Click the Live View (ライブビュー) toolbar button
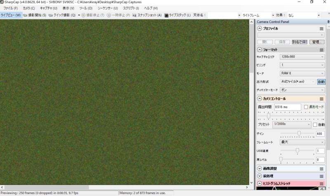330x196 pixels. coord(11,15)
